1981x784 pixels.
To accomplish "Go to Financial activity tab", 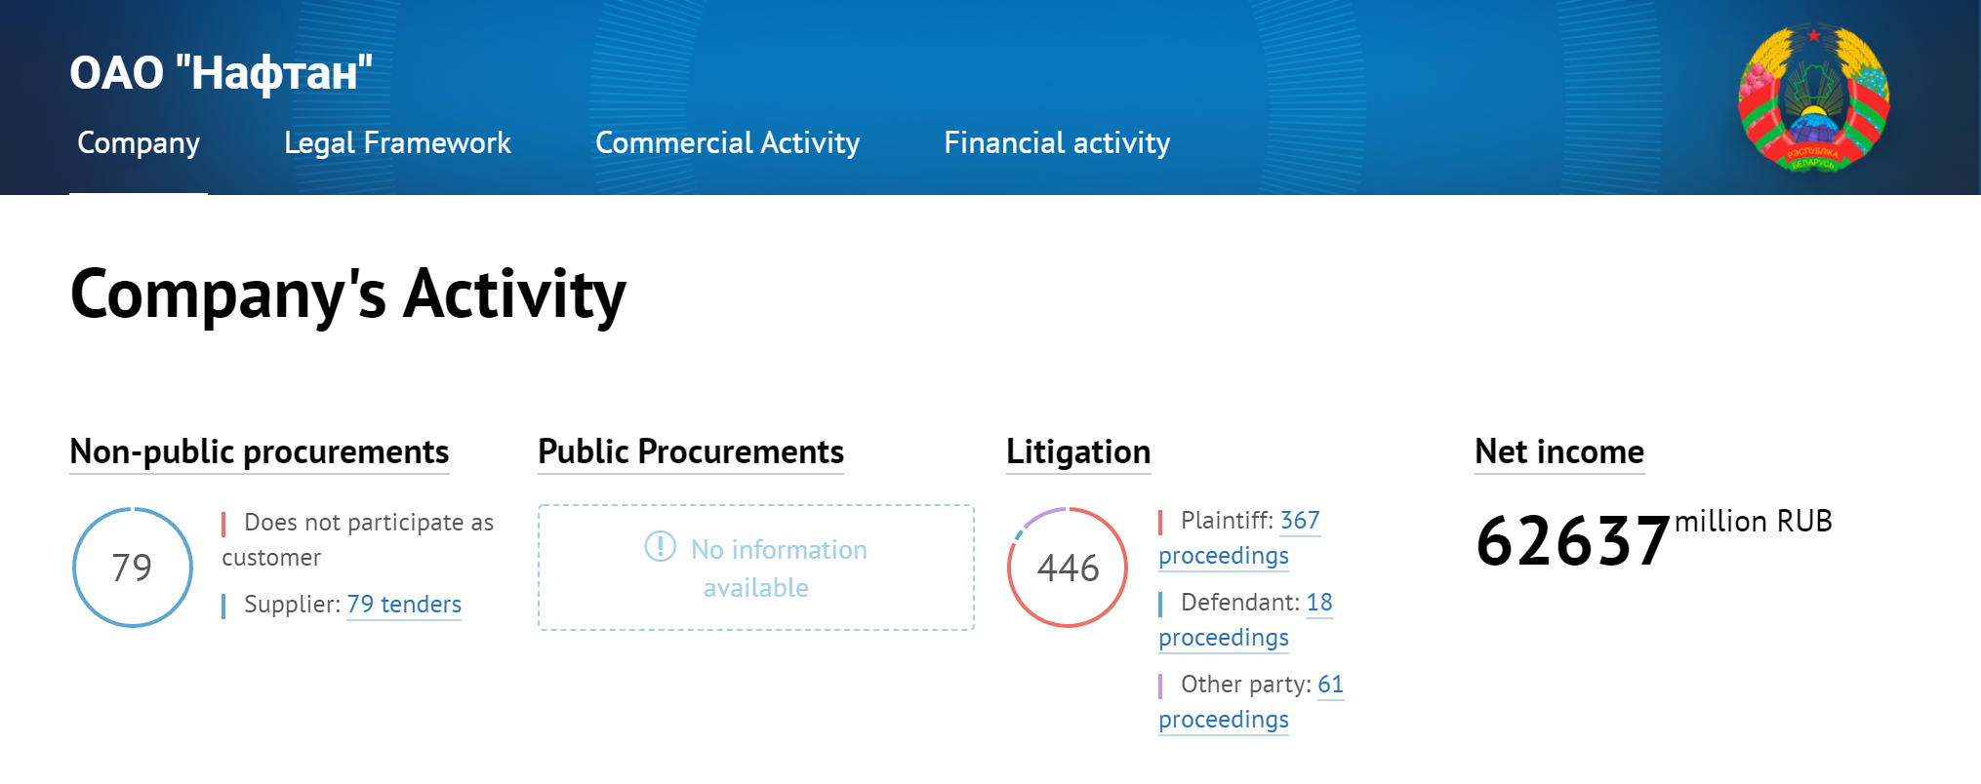I will tap(1057, 143).
